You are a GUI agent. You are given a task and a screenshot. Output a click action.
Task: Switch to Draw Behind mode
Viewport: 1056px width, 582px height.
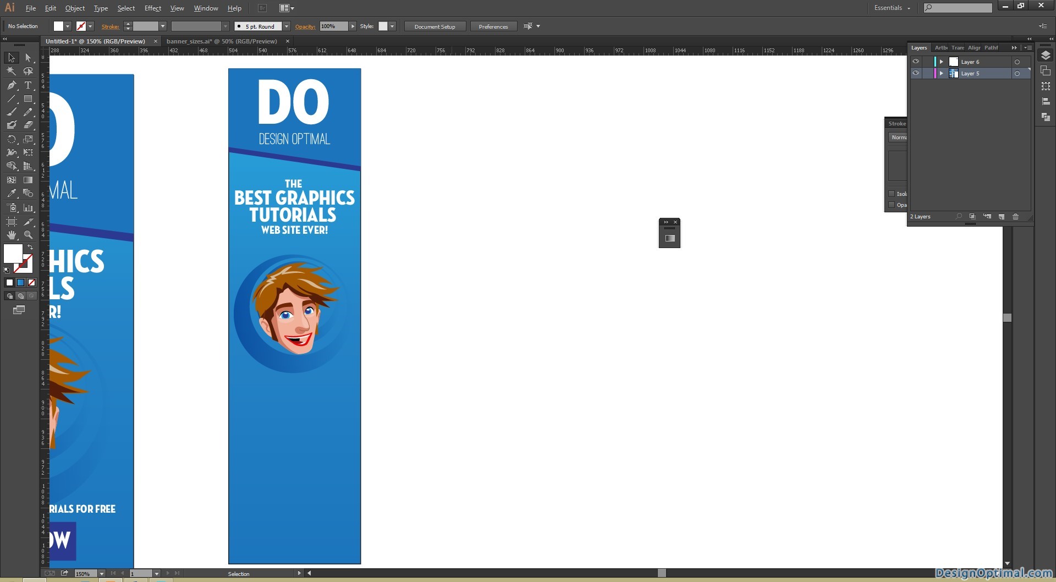(x=20, y=296)
